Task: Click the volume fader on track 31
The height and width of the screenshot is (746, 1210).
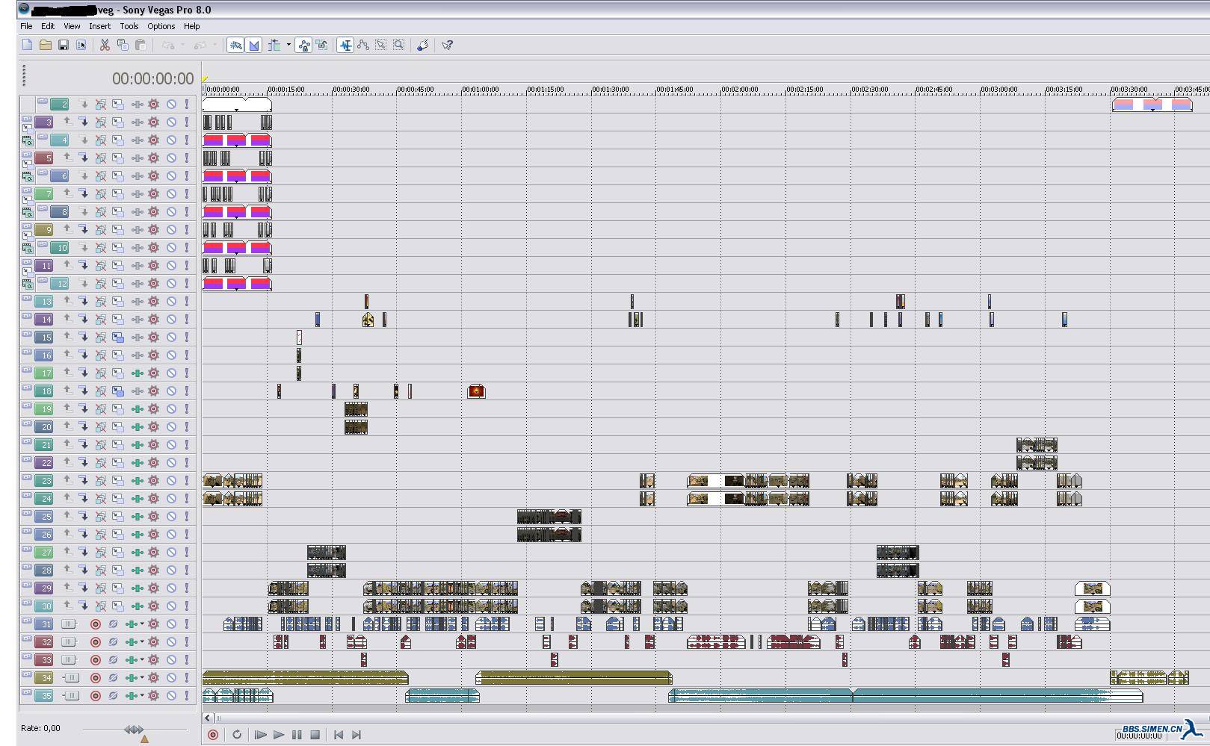Action: point(68,624)
